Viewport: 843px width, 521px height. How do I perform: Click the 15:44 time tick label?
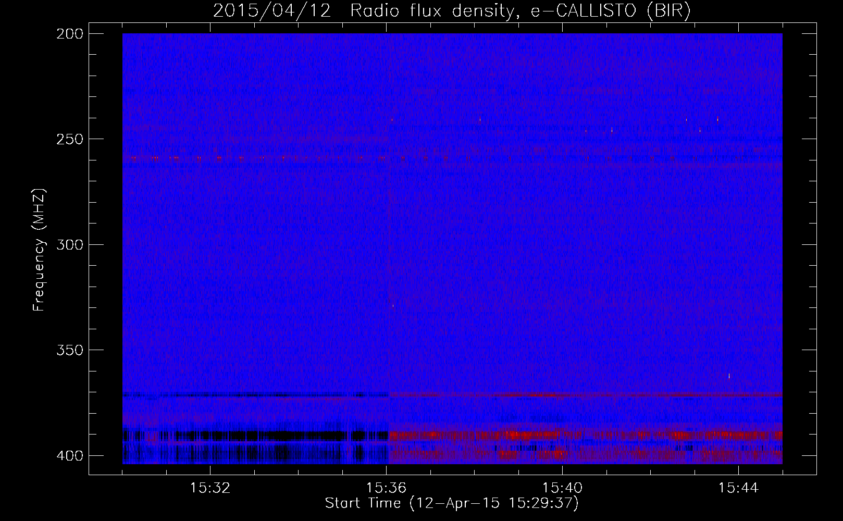point(738,488)
